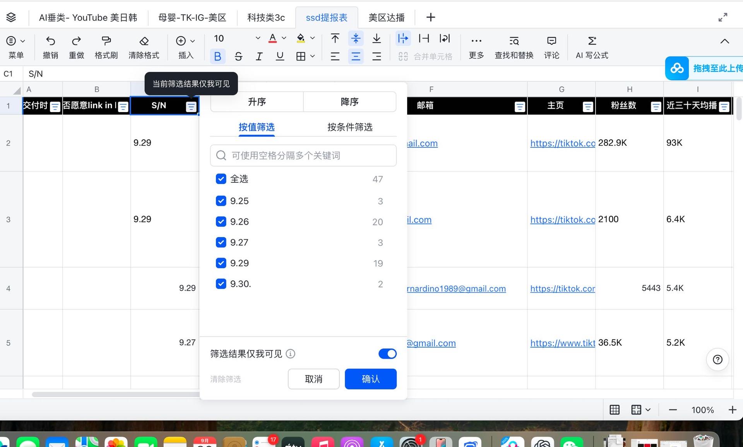Open the tiktok link beside 282.9K
743x447 pixels.
coord(563,143)
